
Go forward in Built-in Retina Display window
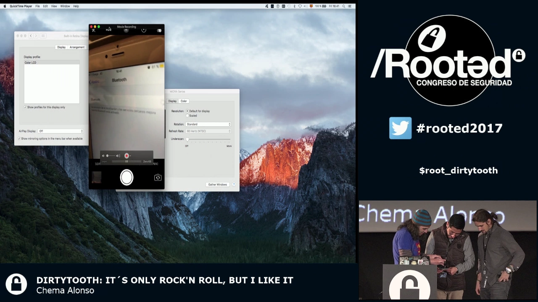(x=36, y=36)
